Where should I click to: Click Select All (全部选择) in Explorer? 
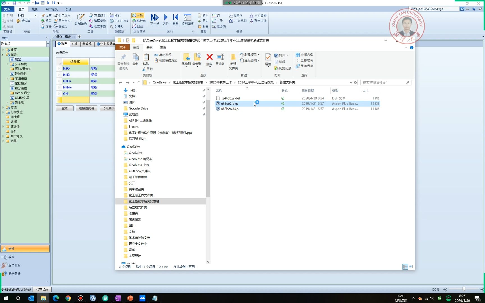click(x=304, y=55)
